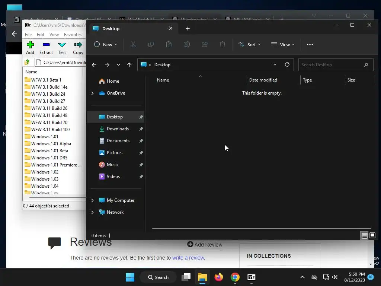Open Firefox from the taskbar
The height and width of the screenshot is (286, 381).
219,277
